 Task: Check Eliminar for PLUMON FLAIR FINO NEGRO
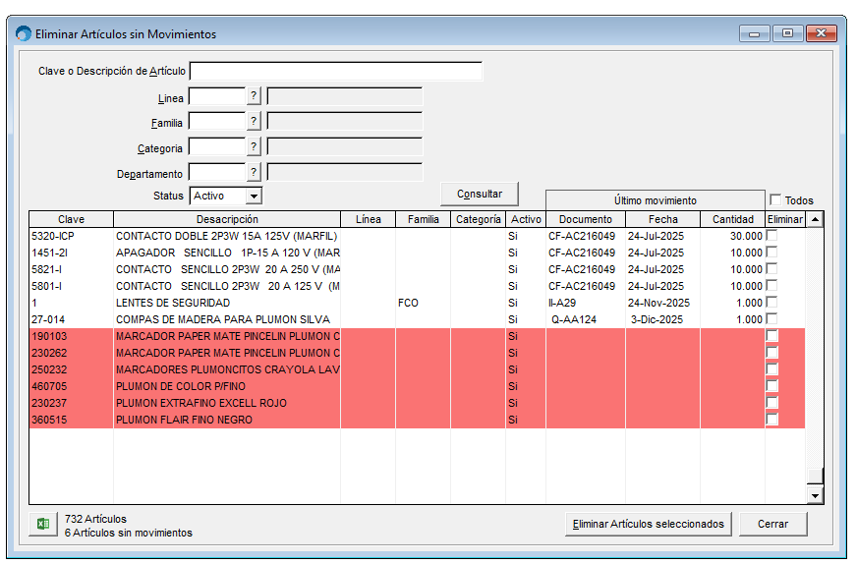772,420
